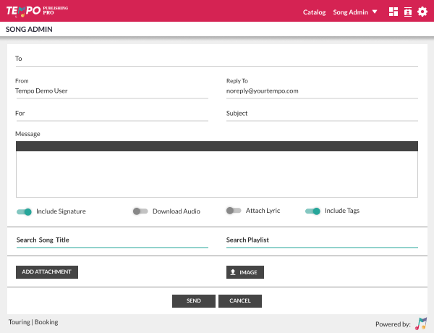Screen dimensions: 434x333
Task: Open the dashboard grid icon
Action: 393,12
